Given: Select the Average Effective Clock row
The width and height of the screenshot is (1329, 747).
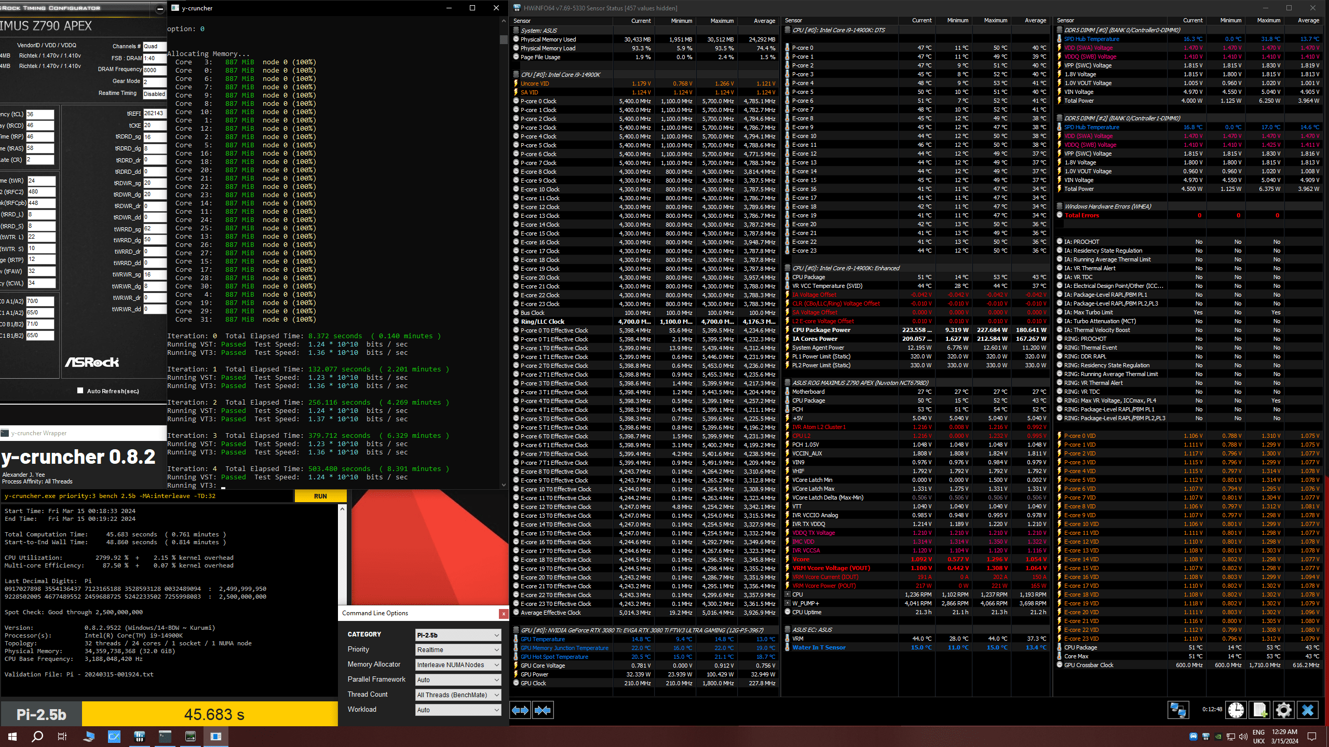Looking at the screenshot, I should 644,613.
